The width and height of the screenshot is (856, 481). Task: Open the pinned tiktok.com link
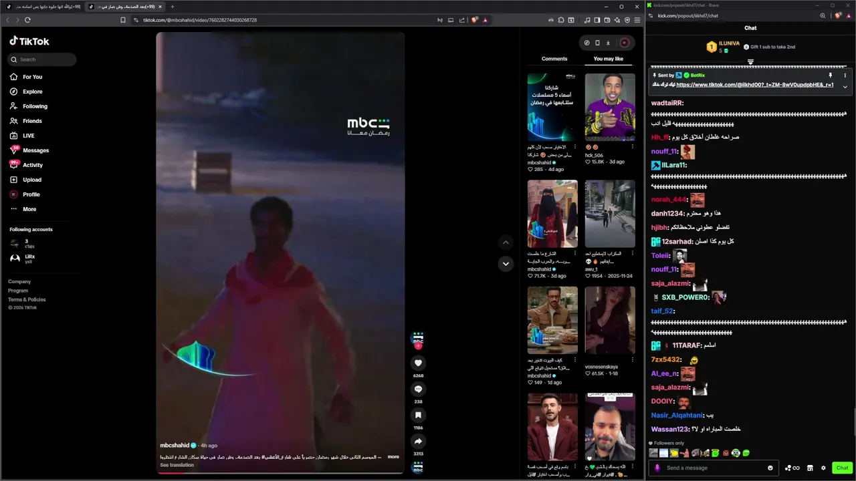click(x=755, y=85)
